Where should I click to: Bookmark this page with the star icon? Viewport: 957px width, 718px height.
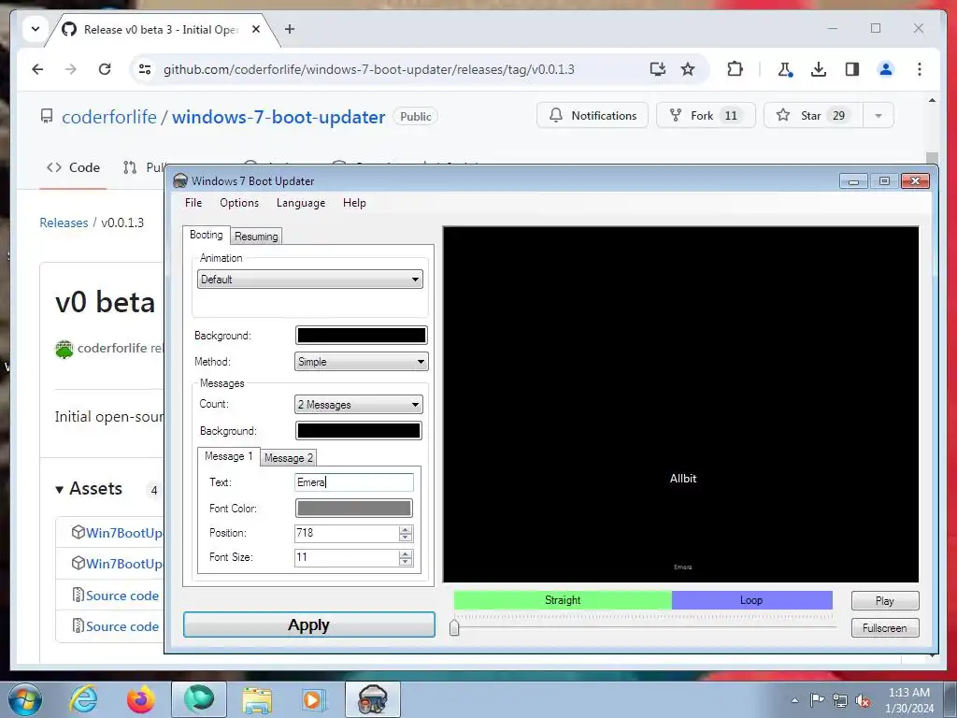pos(688,69)
